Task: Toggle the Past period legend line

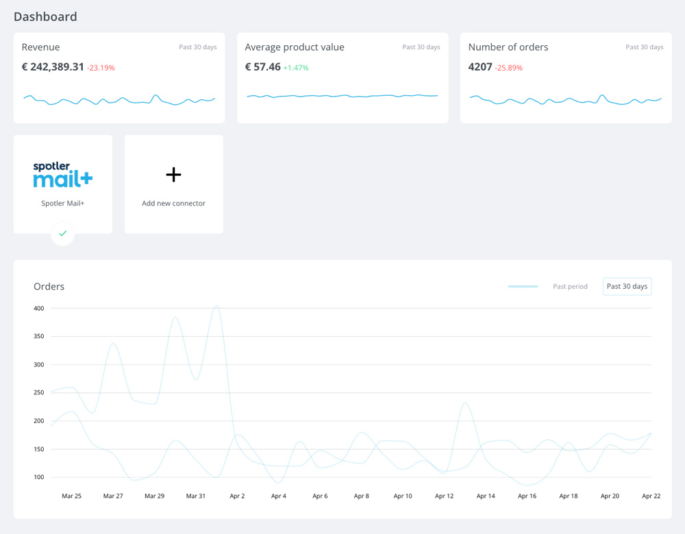Action: click(x=523, y=286)
